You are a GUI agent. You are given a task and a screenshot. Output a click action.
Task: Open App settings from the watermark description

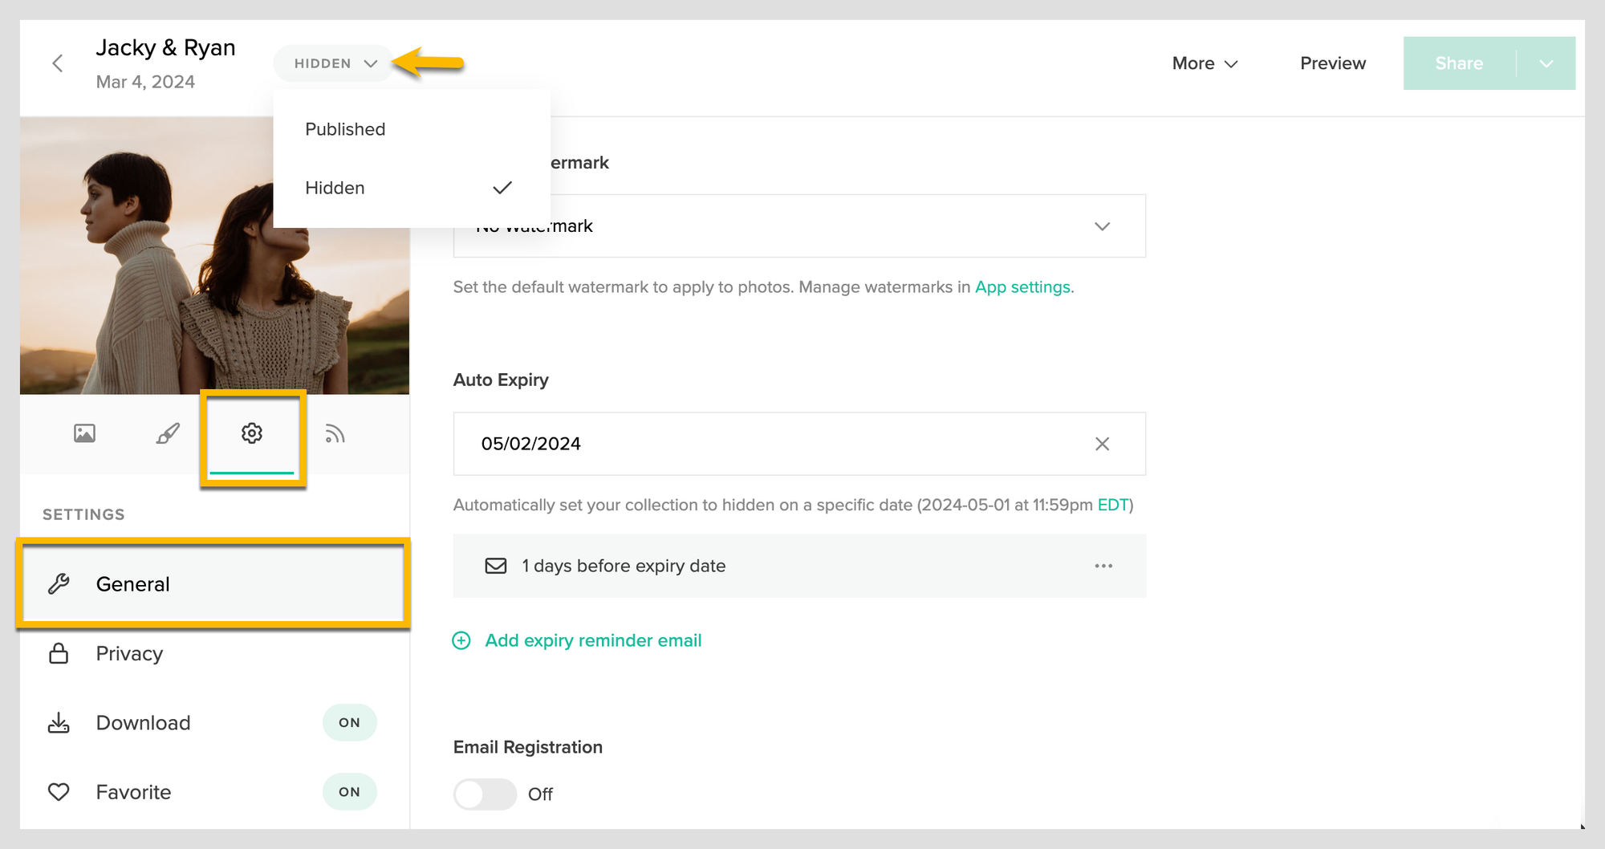(x=1022, y=286)
